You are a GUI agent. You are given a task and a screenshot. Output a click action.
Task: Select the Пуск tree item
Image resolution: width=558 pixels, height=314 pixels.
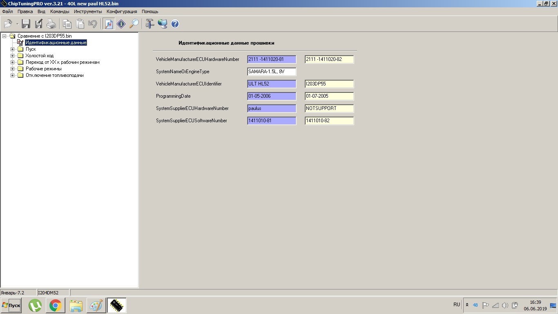[31, 49]
